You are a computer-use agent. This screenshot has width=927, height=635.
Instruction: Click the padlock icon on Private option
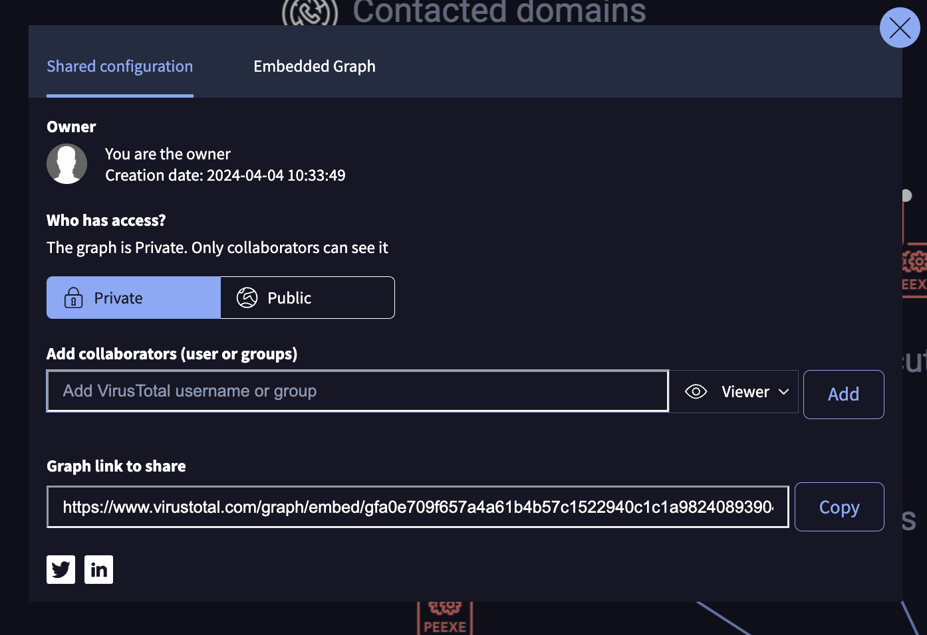click(x=73, y=298)
